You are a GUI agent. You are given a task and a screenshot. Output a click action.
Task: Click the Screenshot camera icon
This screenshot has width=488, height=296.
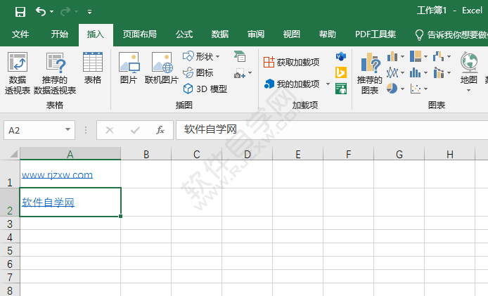click(x=239, y=73)
